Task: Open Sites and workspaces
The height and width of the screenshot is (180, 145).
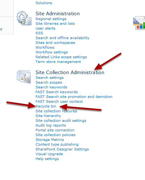Action: [55, 43]
